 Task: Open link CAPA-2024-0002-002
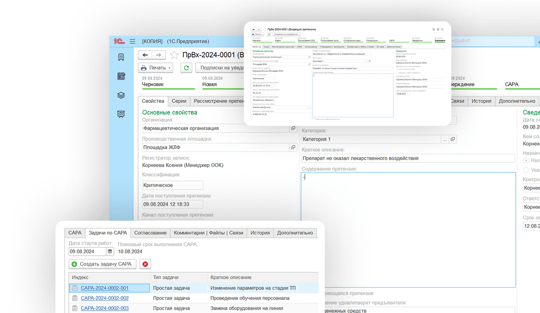point(105,298)
